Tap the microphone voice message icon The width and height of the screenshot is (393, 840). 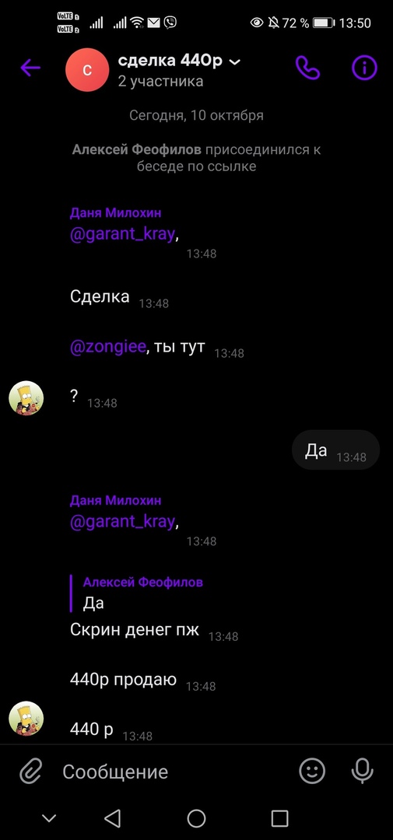coord(363,772)
